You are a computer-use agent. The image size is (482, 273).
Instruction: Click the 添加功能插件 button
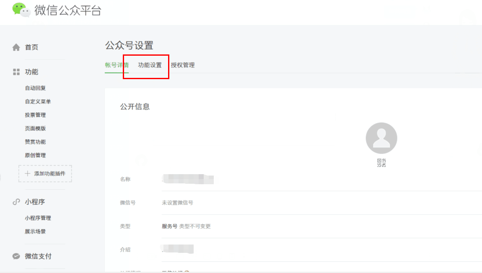[45, 173]
